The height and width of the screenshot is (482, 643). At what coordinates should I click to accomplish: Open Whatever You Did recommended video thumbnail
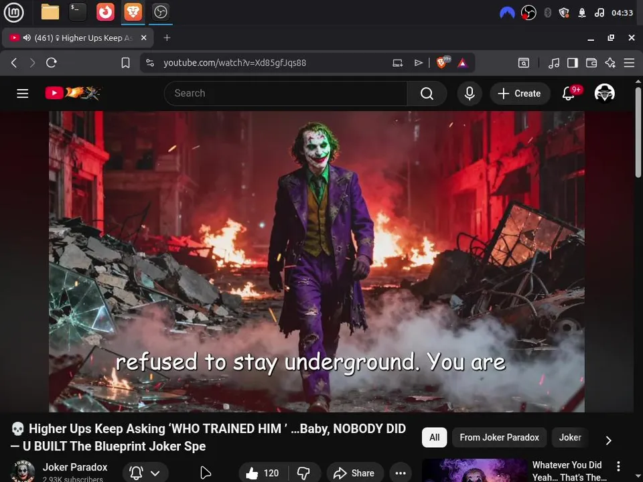click(x=474, y=471)
